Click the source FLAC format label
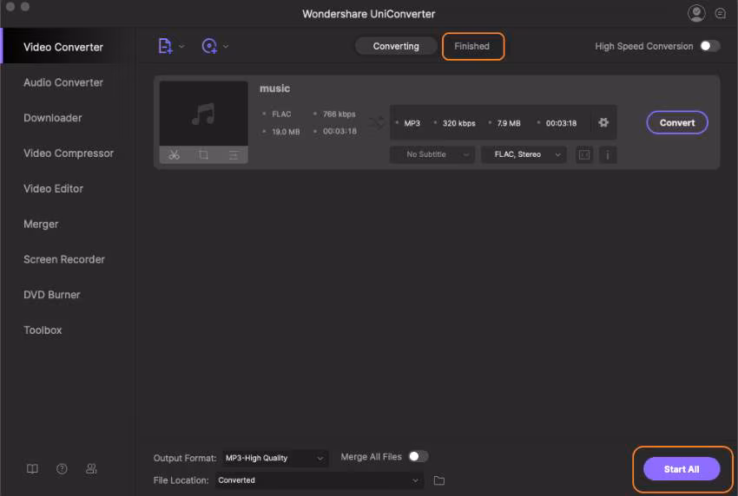 click(x=281, y=114)
